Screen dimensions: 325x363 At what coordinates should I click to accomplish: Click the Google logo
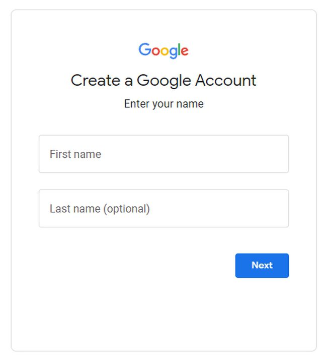164,50
